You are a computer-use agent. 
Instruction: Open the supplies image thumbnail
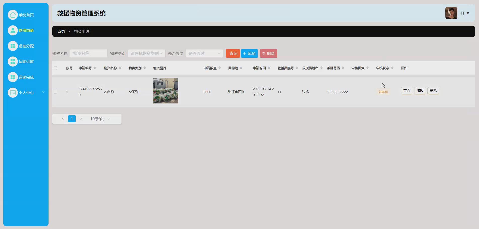pos(166,91)
